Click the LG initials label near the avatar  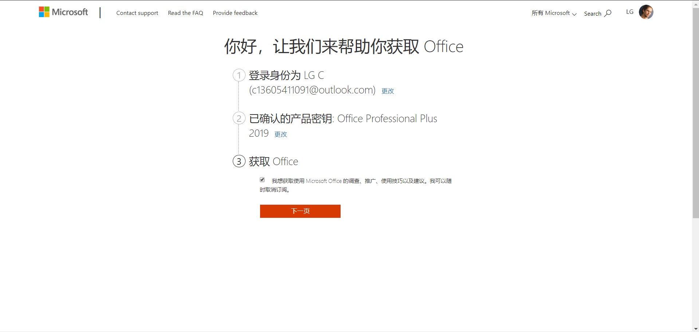[x=629, y=12]
